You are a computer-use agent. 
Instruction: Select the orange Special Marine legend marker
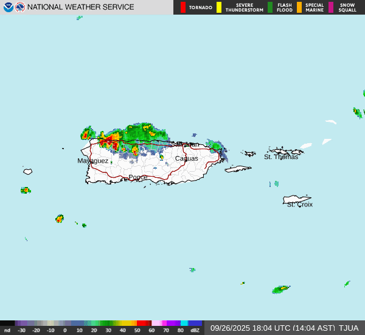299,7
